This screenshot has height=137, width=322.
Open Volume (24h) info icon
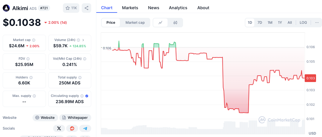pos(78,40)
